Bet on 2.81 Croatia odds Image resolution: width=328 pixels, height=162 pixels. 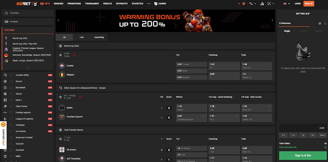(x=192, y=64)
